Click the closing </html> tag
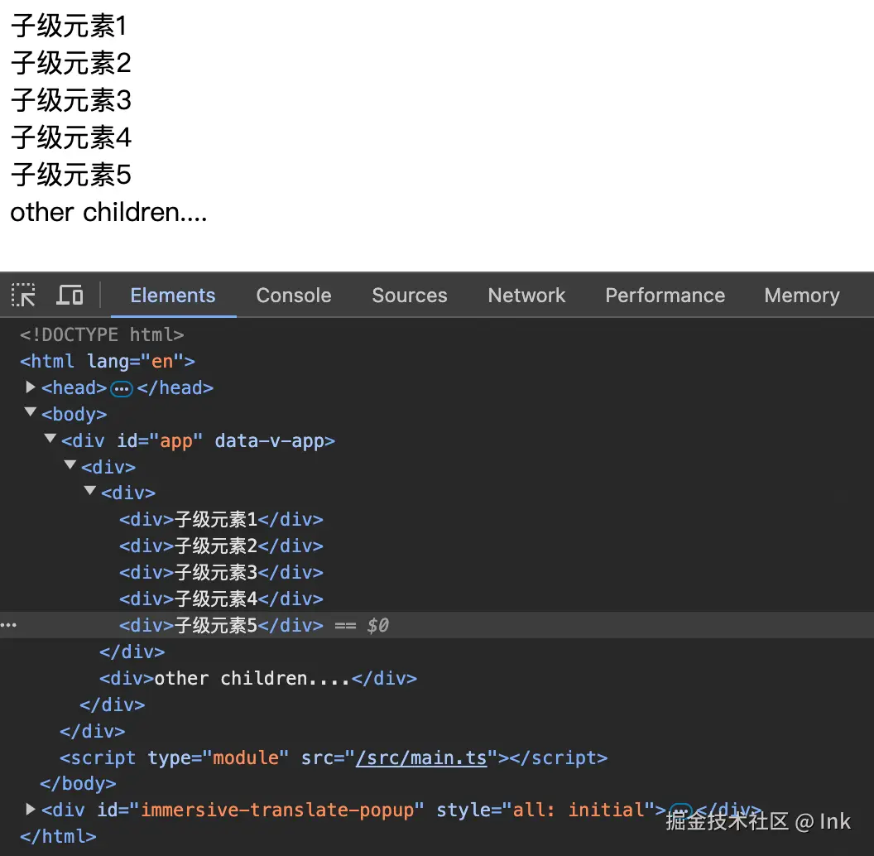 click(x=58, y=836)
